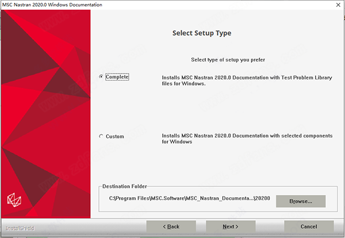Click the destination path C:\Program Files\MSC.Software
The width and height of the screenshot is (345, 238).
(189, 198)
